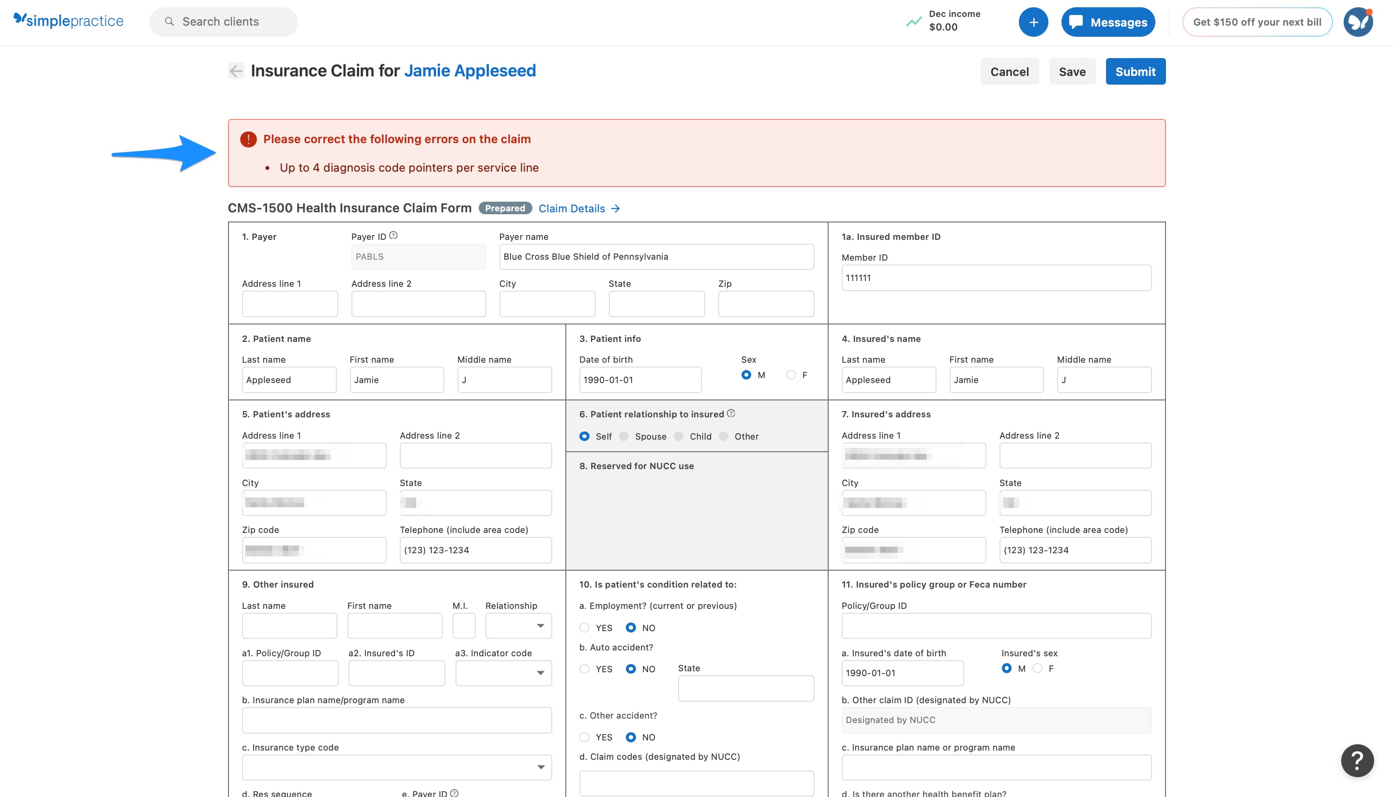This screenshot has width=1393, height=797.
Task: Select M for patient sex
Action: [x=746, y=375]
